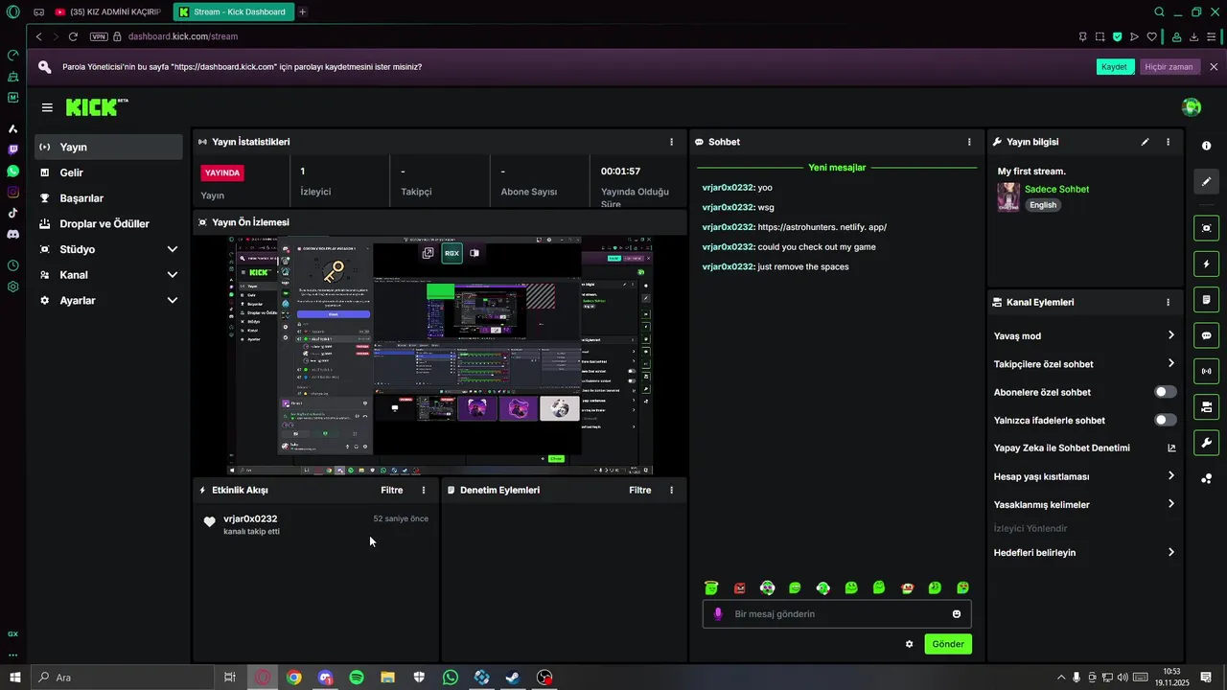Click the Bir mesaj gönderin chat input
1227x690 pixels.
pos(837,614)
